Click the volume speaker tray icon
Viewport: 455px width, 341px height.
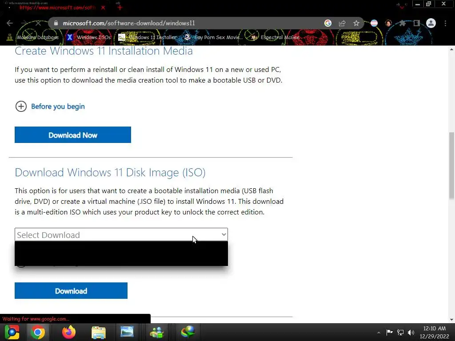pyautogui.click(x=411, y=332)
